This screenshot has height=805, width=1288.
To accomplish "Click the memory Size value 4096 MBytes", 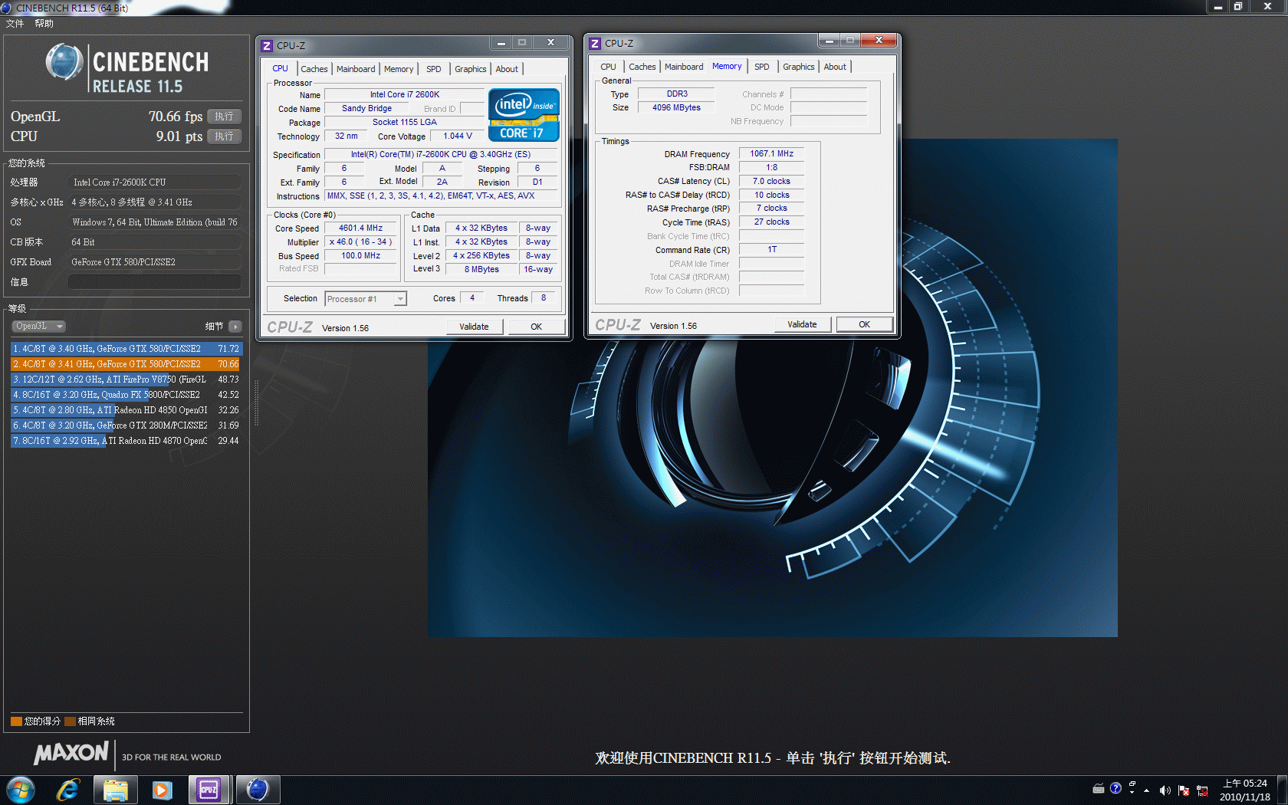I will (676, 108).
